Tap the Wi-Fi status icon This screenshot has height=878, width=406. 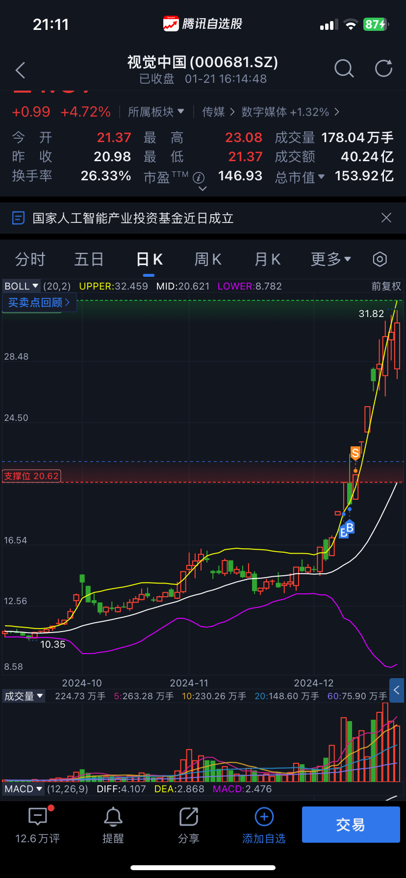(x=351, y=24)
